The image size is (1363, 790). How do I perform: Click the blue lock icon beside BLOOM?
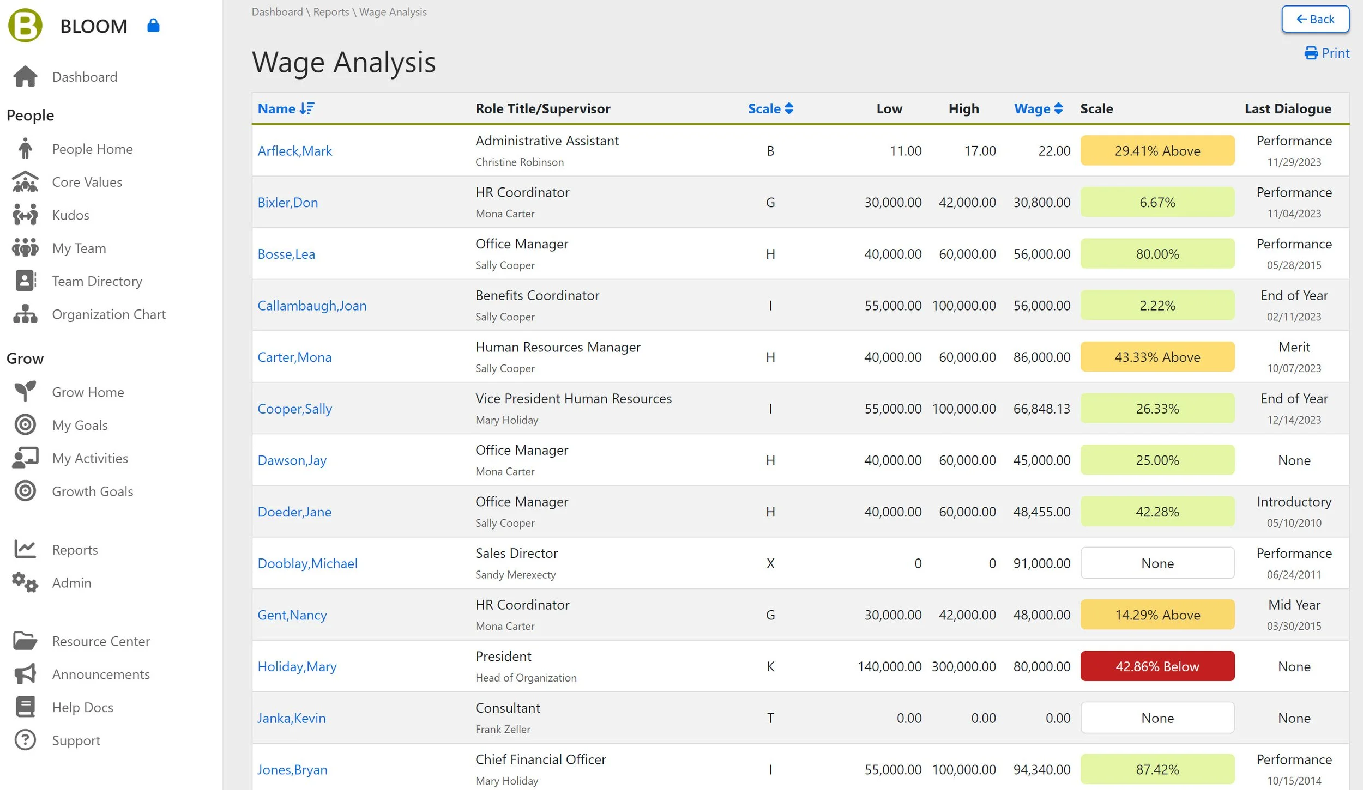pyautogui.click(x=153, y=26)
